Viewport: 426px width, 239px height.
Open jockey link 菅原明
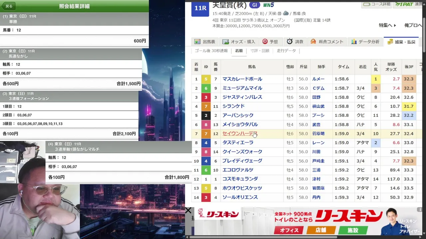tap(318, 133)
